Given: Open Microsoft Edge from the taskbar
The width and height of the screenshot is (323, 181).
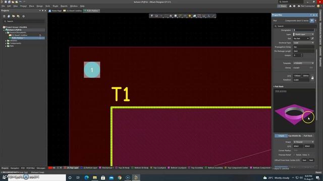Looking at the screenshot, I should (86, 177).
